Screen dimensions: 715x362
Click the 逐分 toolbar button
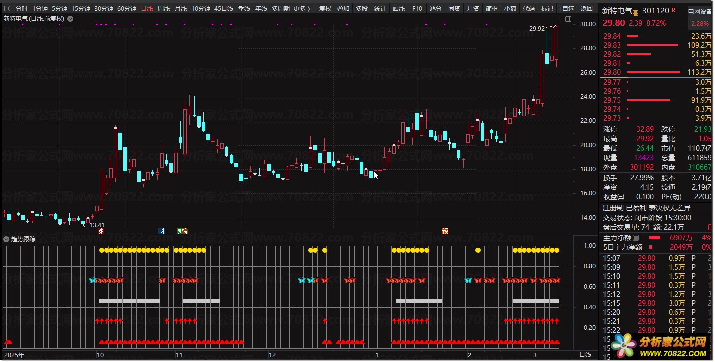(x=436, y=9)
